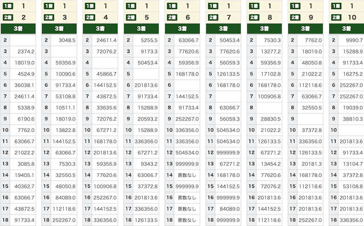
Task: Select 201813.6 in row 6 of the 1-5 table
Action: (146, 85)
